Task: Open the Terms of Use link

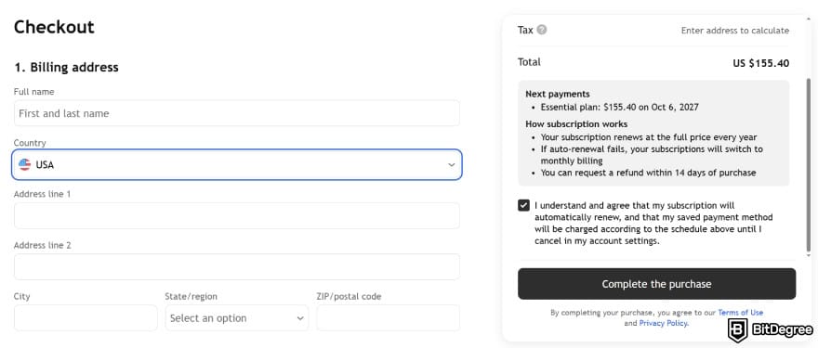Action: click(740, 313)
